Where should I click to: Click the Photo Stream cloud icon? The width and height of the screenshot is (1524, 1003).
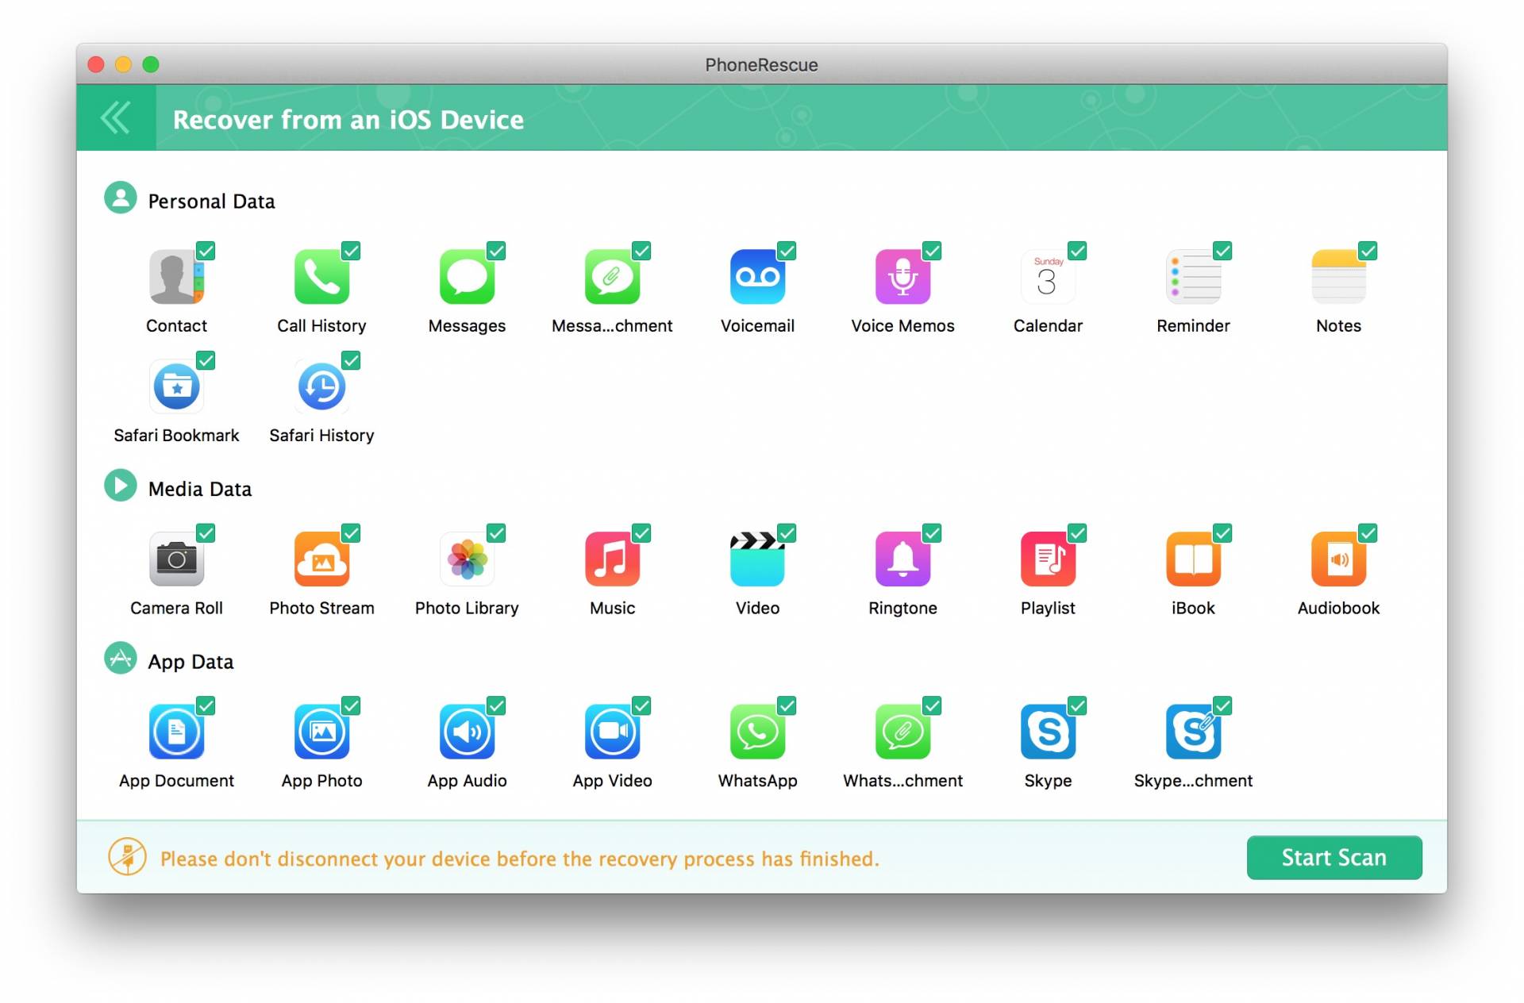(x=321, y=559)
